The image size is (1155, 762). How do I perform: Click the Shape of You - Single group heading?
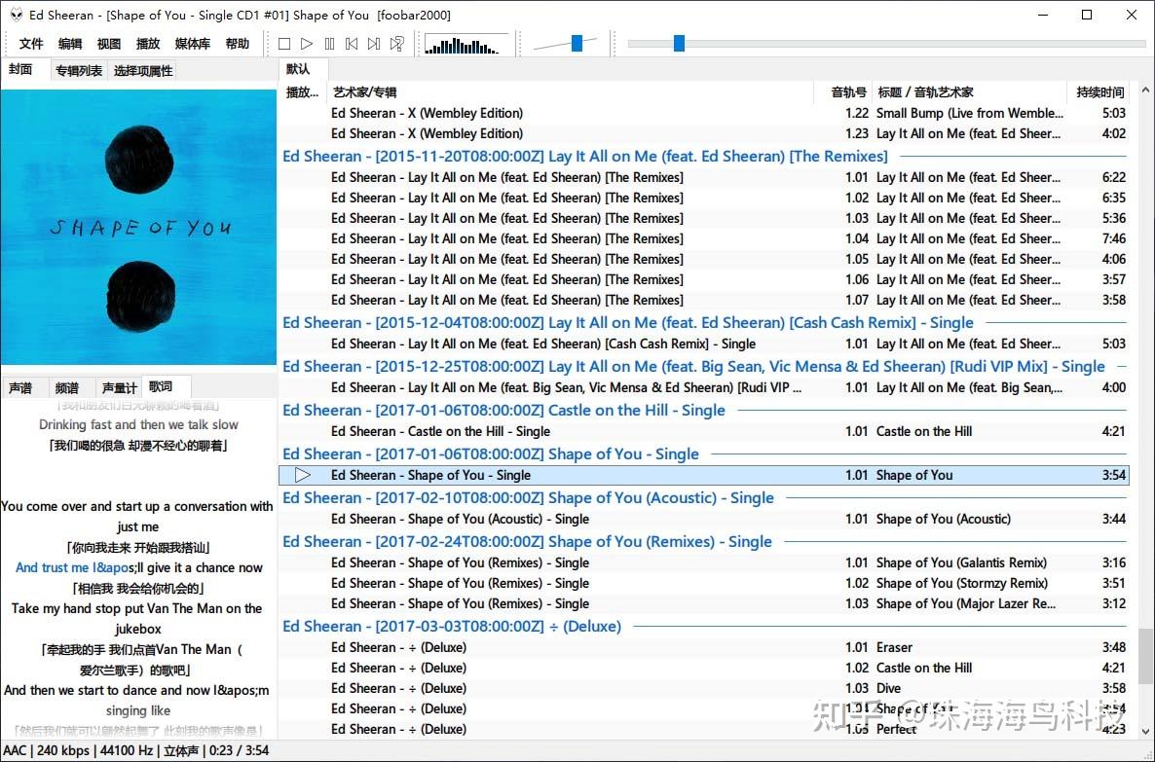(490, 454)
